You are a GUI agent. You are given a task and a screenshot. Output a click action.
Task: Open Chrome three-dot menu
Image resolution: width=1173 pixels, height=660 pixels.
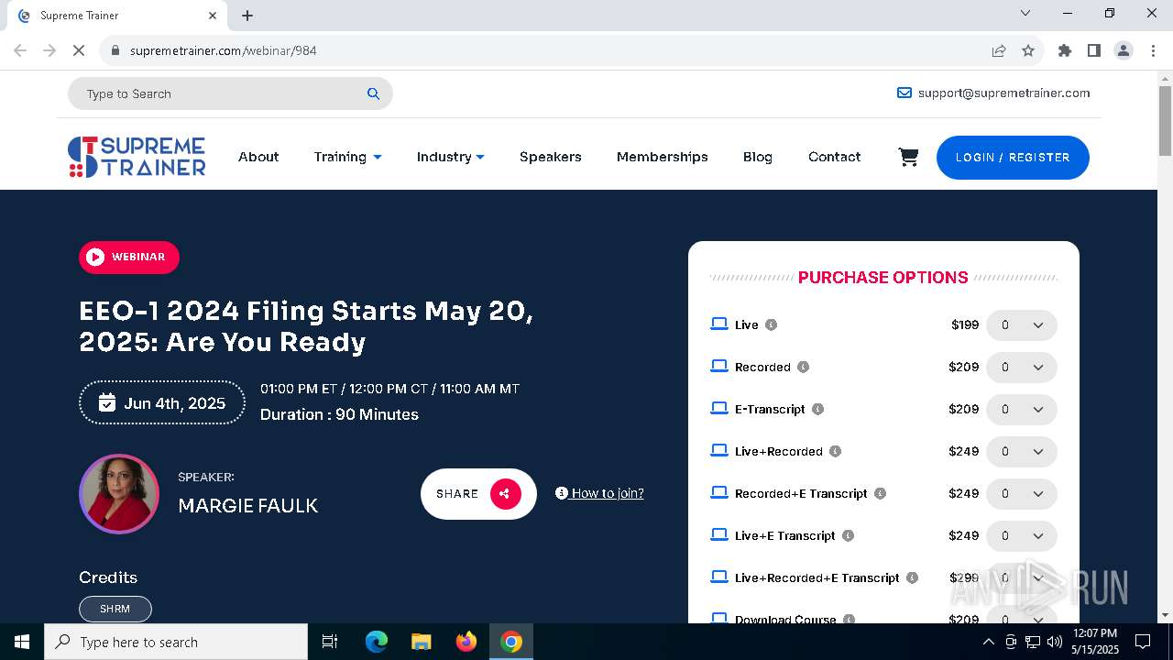(x=1153, y=50)
